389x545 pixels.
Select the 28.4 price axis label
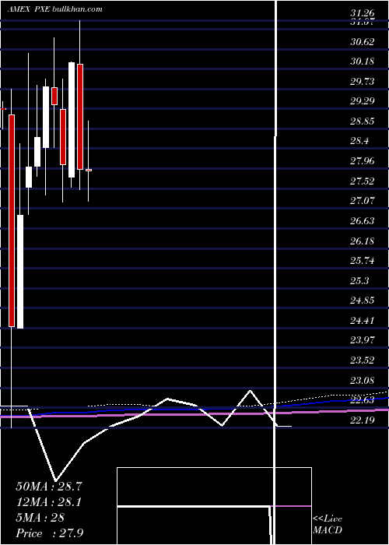(x=359, y=141)
